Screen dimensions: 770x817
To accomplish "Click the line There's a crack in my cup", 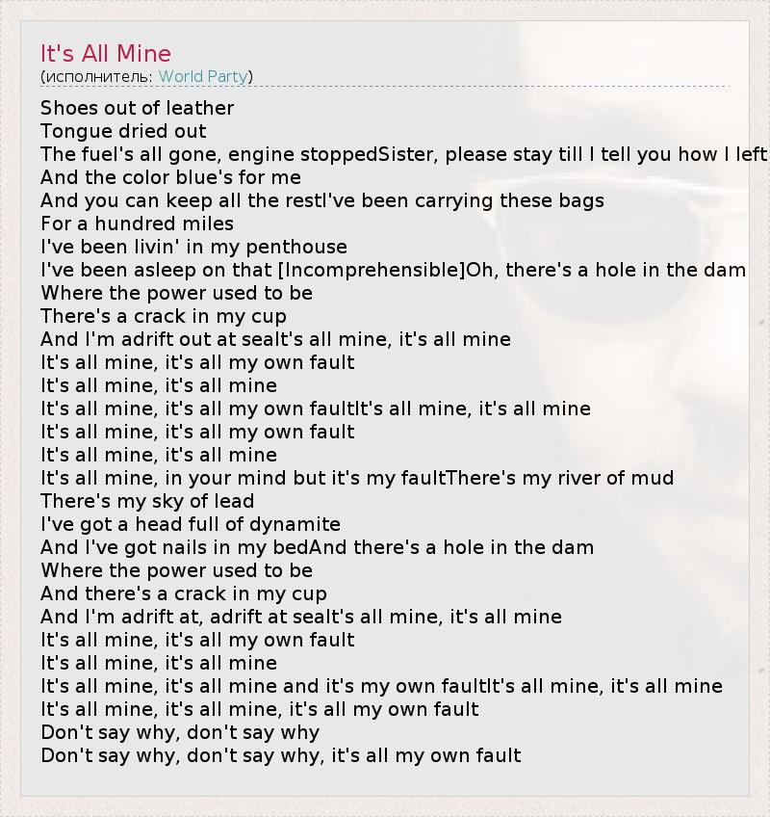I will tap(164, 316).
